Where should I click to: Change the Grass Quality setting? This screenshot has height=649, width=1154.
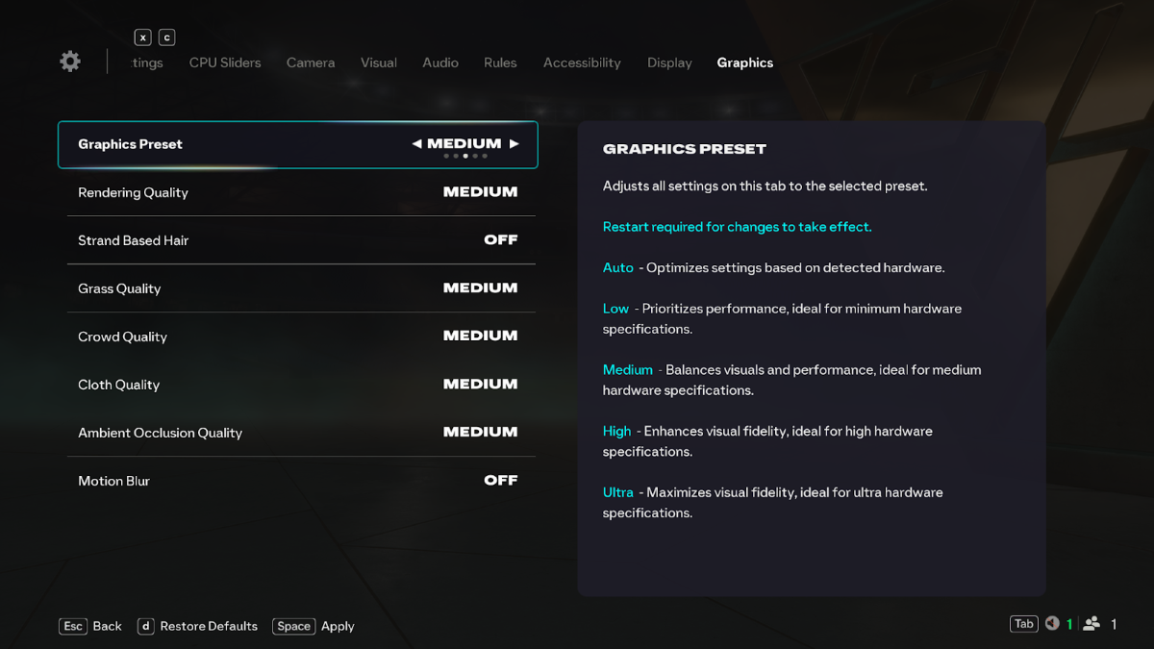pyautogui.click(x=480, y=288)
